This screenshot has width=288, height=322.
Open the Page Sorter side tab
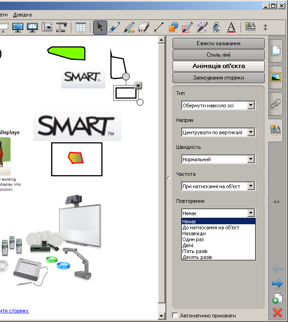point(276,51)
